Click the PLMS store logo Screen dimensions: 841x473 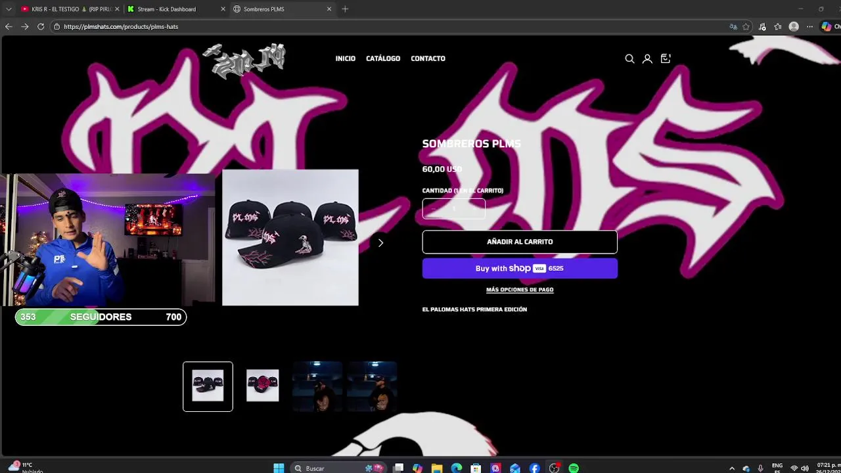tap(244, 61)
